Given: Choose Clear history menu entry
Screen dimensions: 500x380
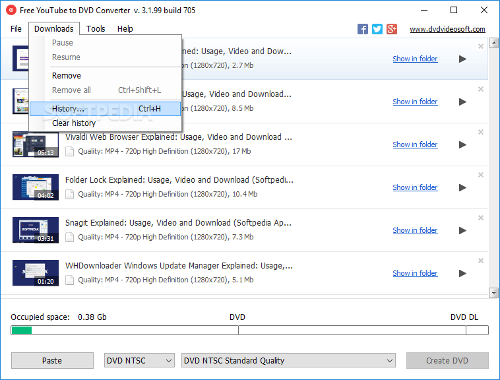Looking at the screenshot, I should click(106, 123).
